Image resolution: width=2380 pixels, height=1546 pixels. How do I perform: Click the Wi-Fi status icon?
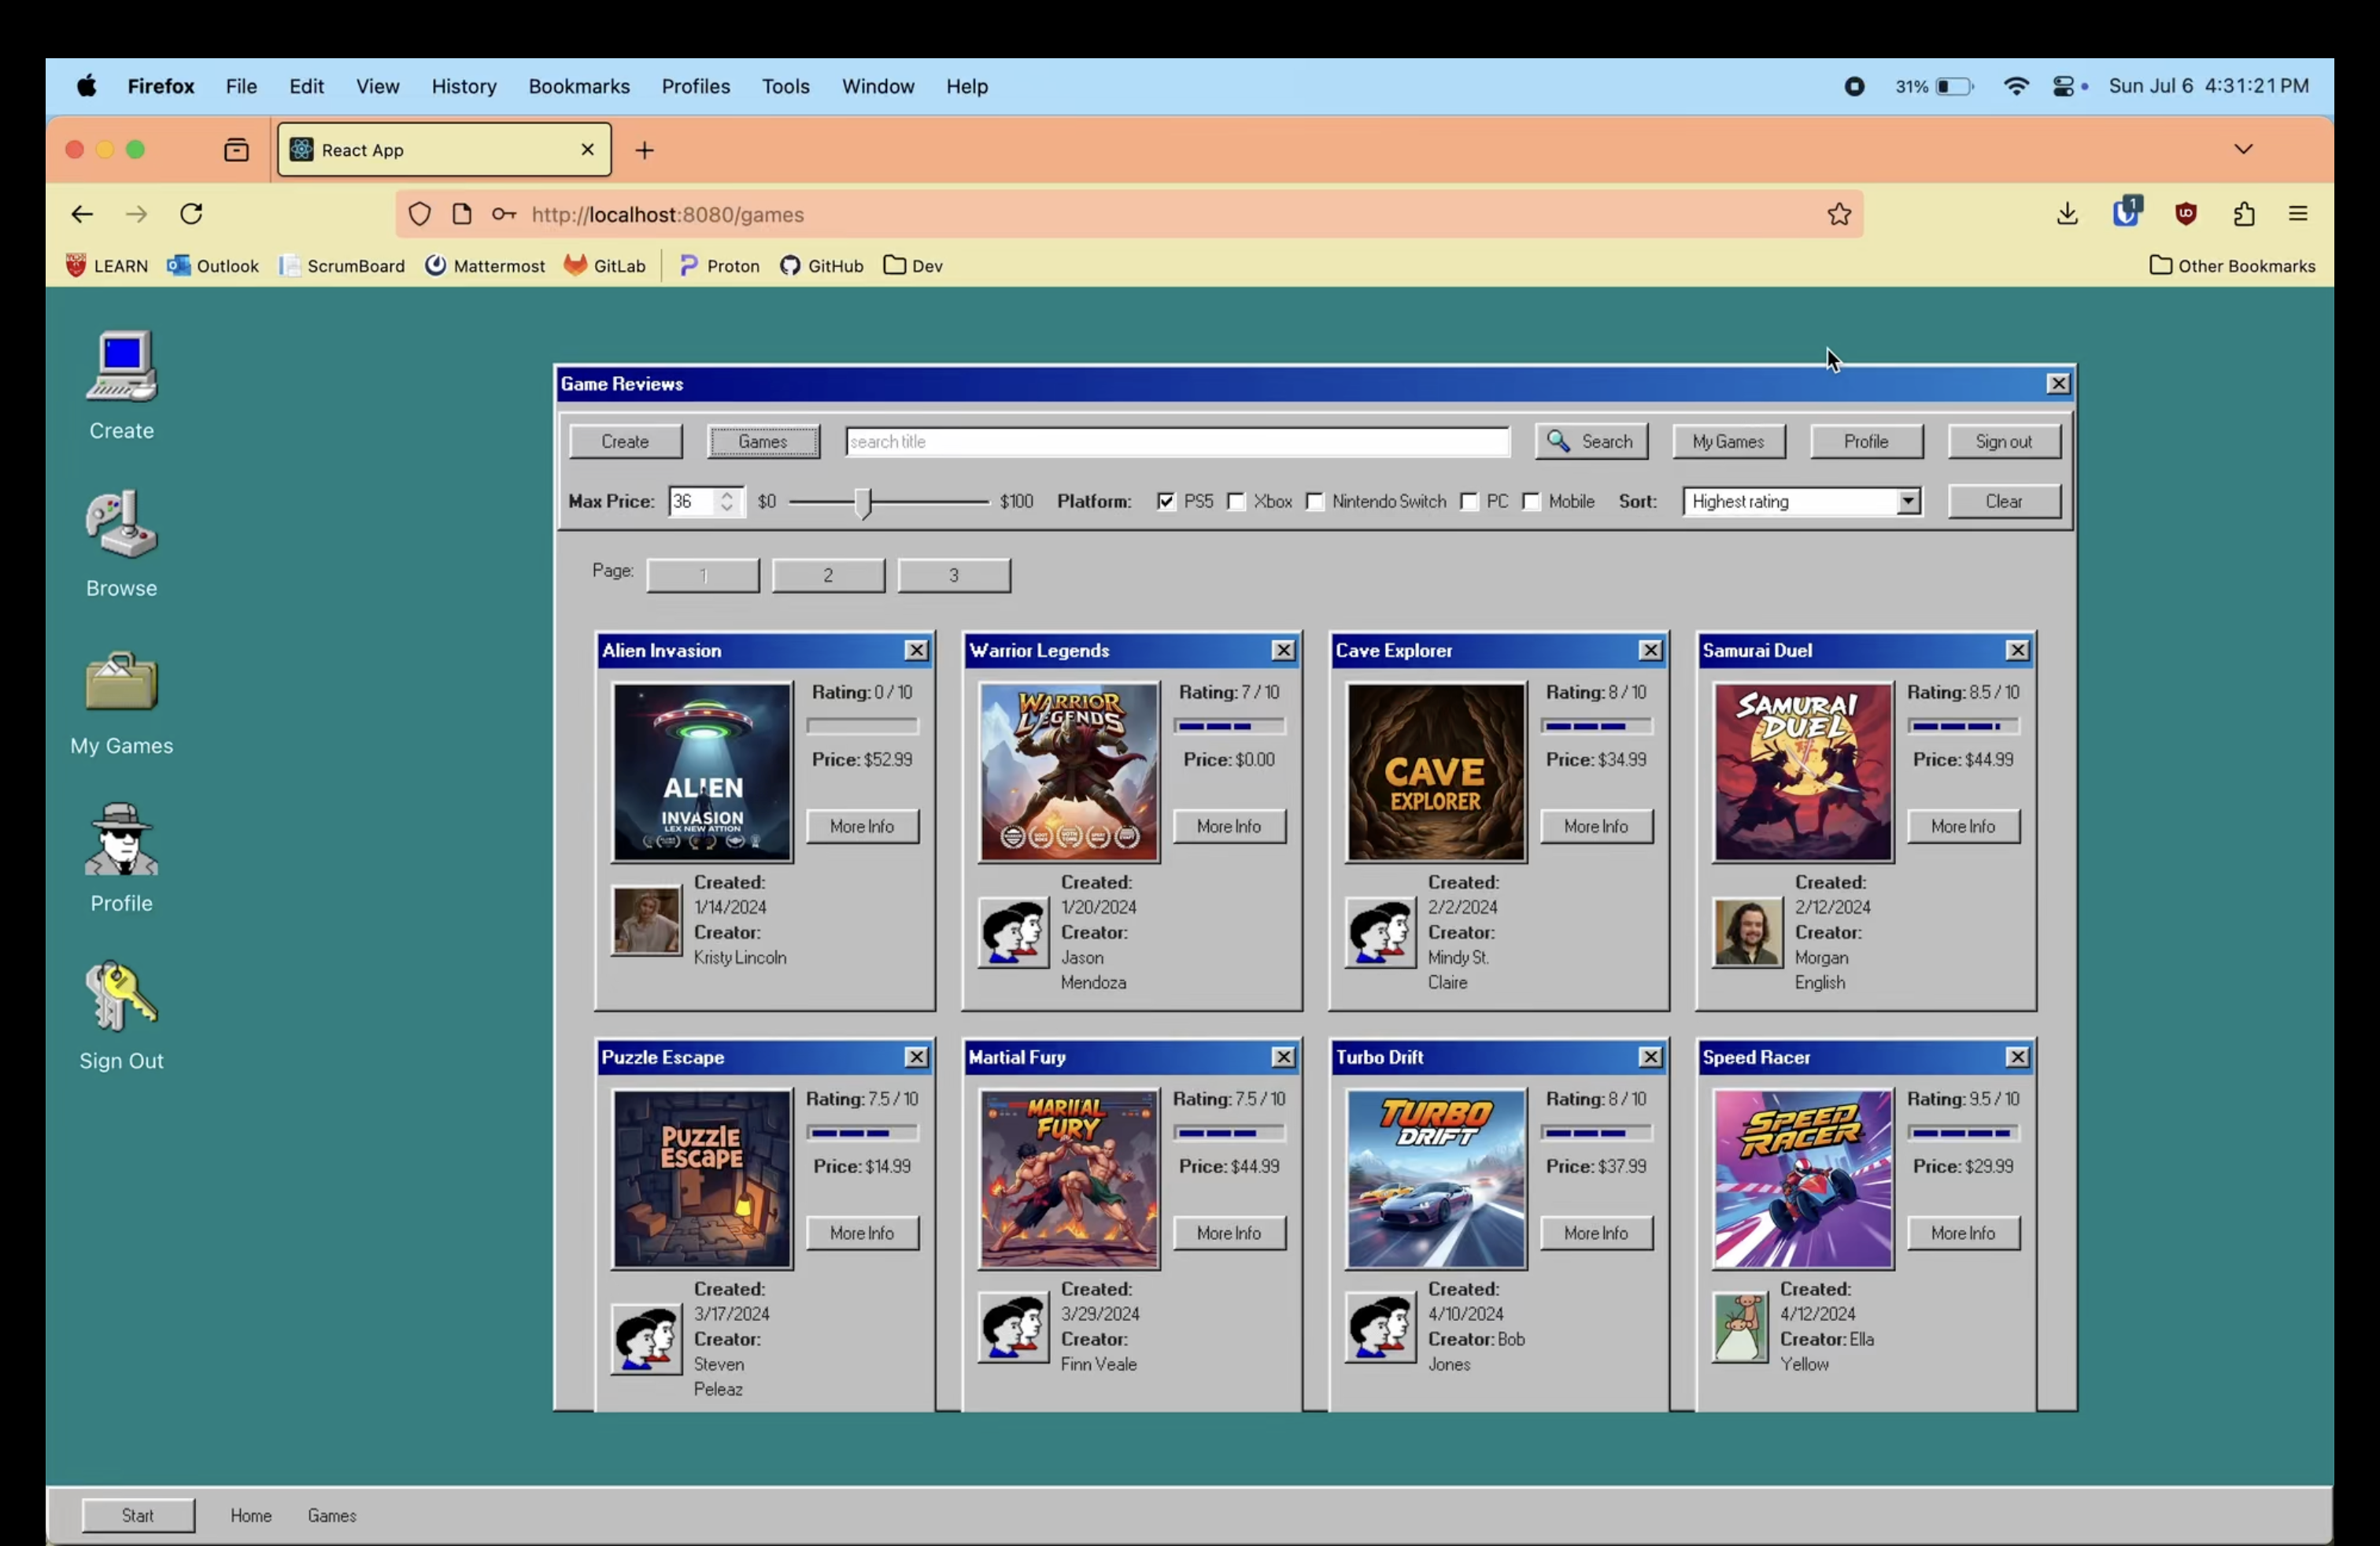[x=2016, y=86]
